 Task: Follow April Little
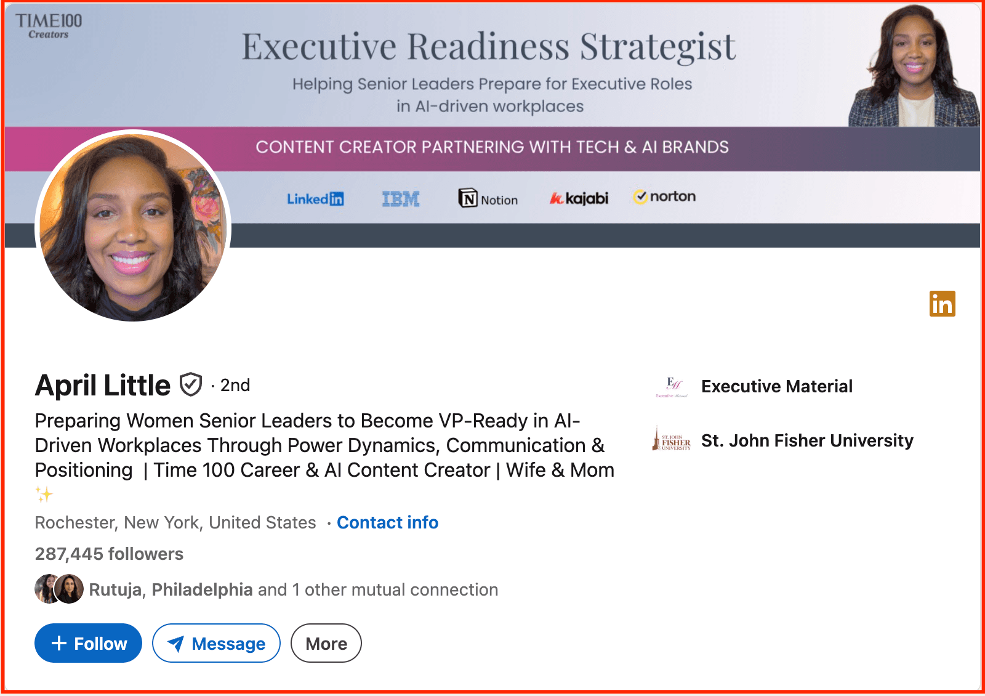[88, 643]
